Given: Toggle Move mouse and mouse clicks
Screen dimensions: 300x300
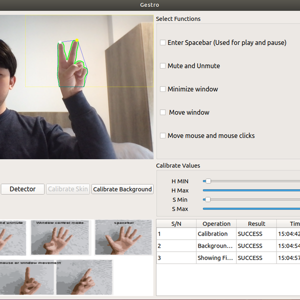Looking at the screenshot, I should (x=163, y=136).
